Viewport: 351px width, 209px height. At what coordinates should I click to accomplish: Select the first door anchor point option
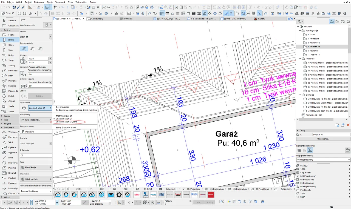point(24,48)
